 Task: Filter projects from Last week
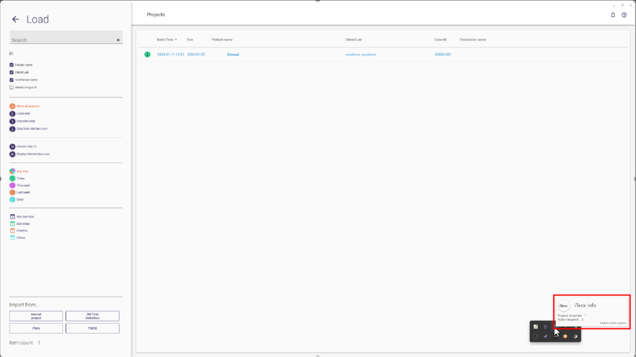click(20, 192)
